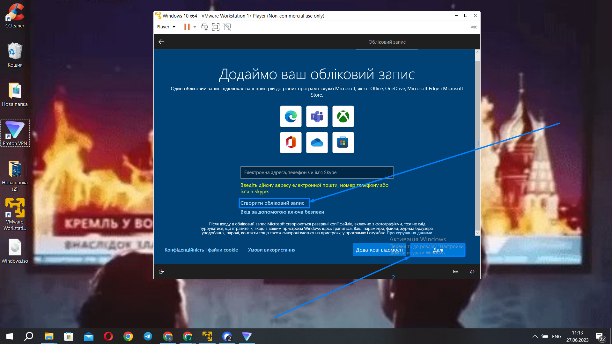Click the Xbox tile icon
The image size is (612, 344).
click(x=343, y=116)
